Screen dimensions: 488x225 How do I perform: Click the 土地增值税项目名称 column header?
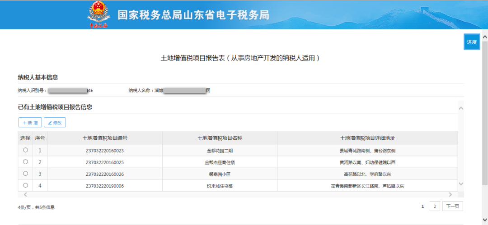click(220, 138)
